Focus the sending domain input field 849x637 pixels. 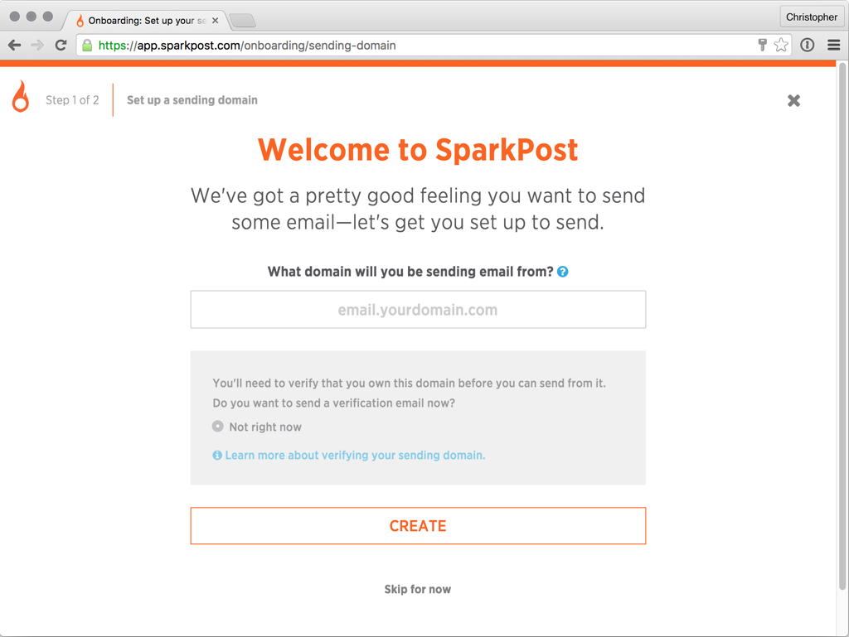418,310
